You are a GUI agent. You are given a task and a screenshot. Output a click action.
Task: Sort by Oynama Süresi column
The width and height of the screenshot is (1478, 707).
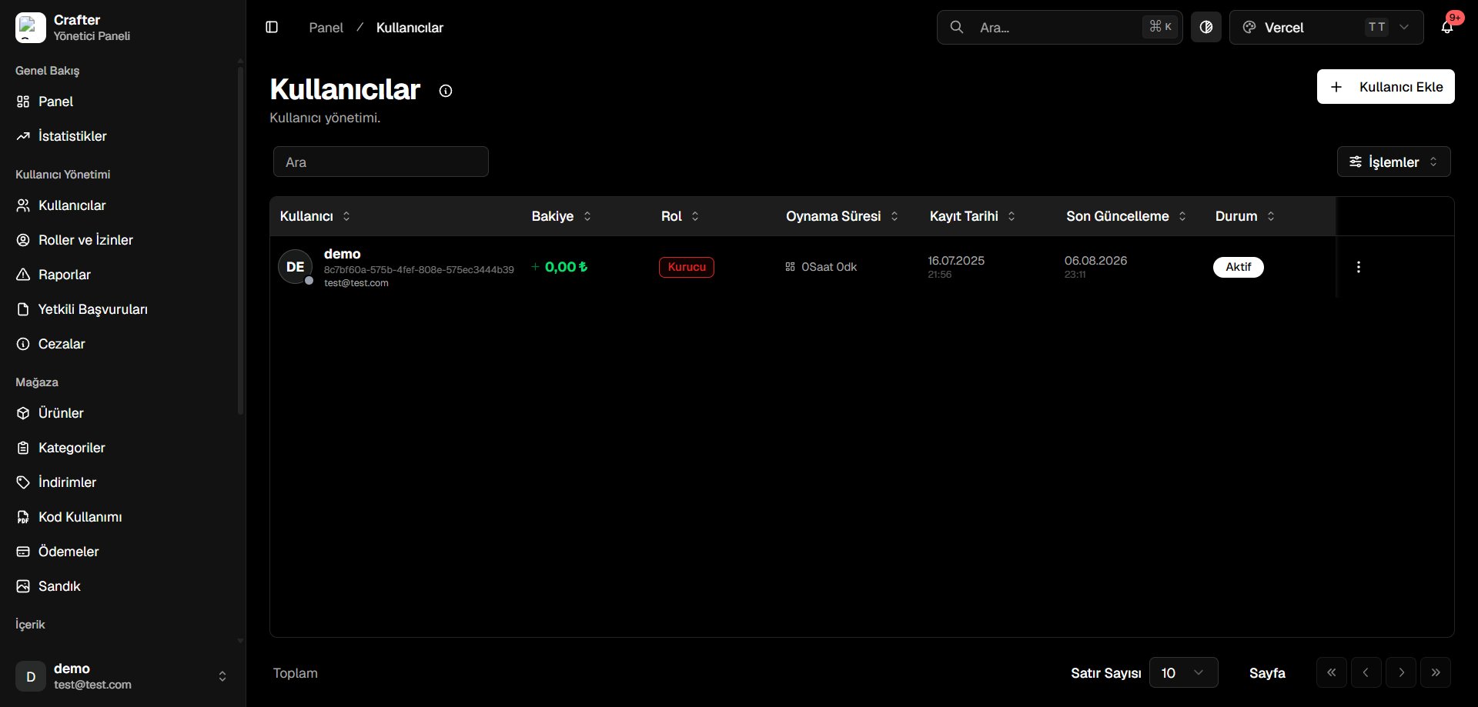[x=842, y=216]
